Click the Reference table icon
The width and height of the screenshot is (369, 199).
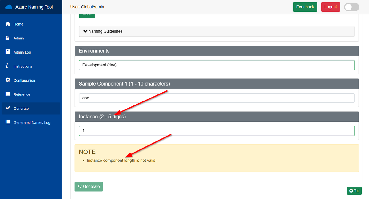click(x=8, y=94)
